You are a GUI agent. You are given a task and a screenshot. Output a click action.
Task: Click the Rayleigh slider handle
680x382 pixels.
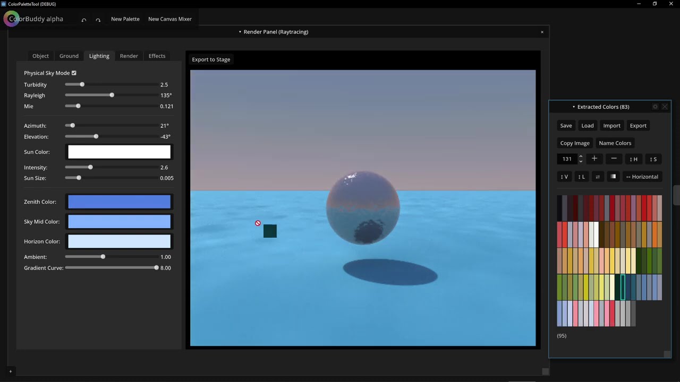112,95
